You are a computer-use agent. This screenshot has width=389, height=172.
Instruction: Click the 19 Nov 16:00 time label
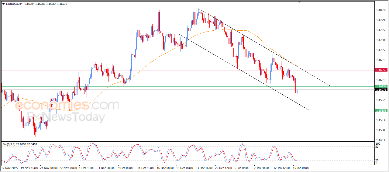[30, 168]
